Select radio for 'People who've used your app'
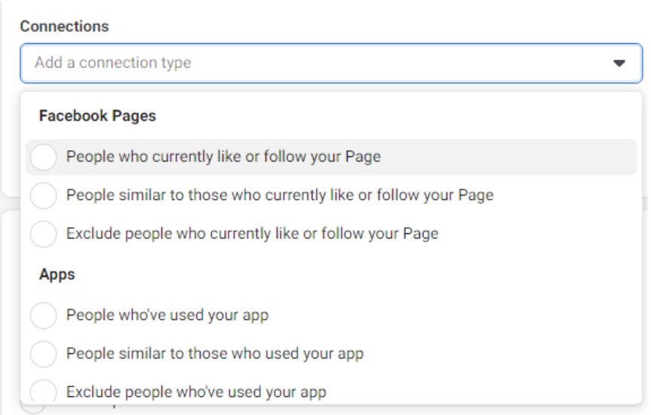The height and width of the screenshot is (415, 651). pos(44,315)
